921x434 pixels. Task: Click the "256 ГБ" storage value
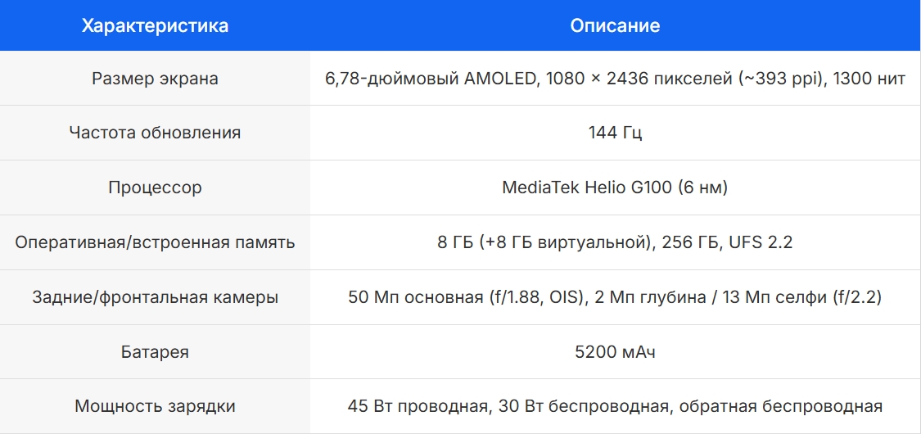click(696, 242)
